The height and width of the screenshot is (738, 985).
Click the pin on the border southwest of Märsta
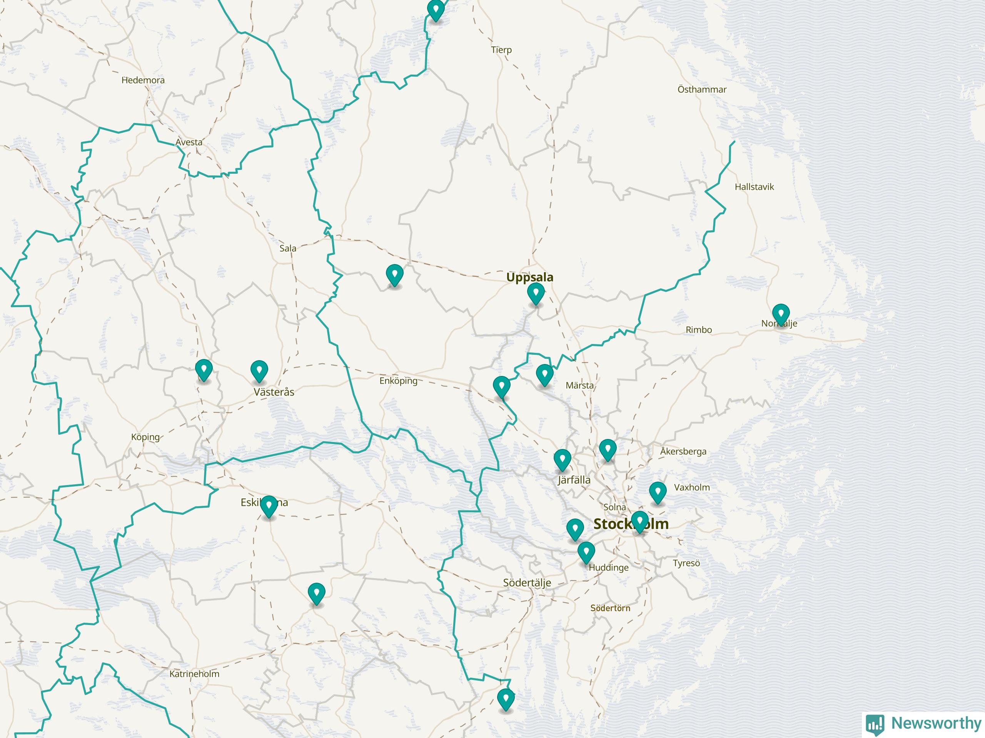501,386
